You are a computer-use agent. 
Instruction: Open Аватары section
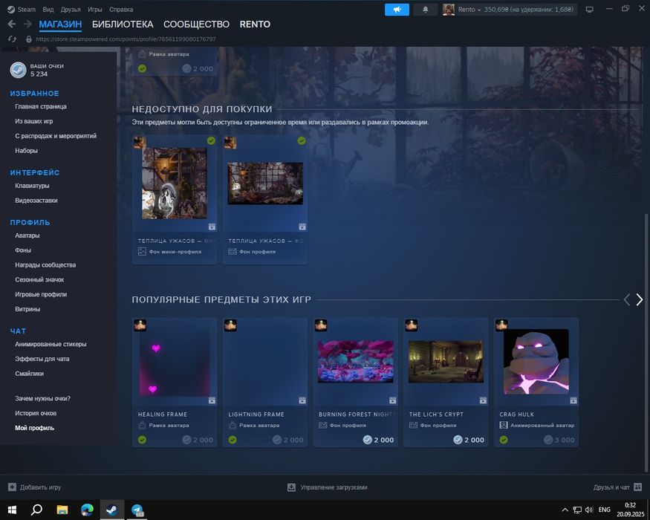pos(27,235)
